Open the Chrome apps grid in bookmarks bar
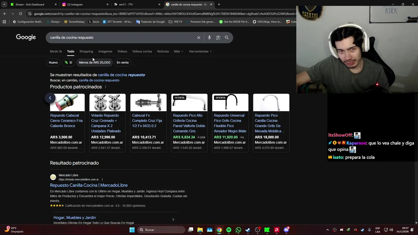 point(4,22)
